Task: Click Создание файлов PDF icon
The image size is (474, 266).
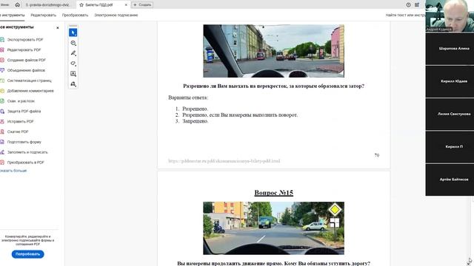Action: 2,60
